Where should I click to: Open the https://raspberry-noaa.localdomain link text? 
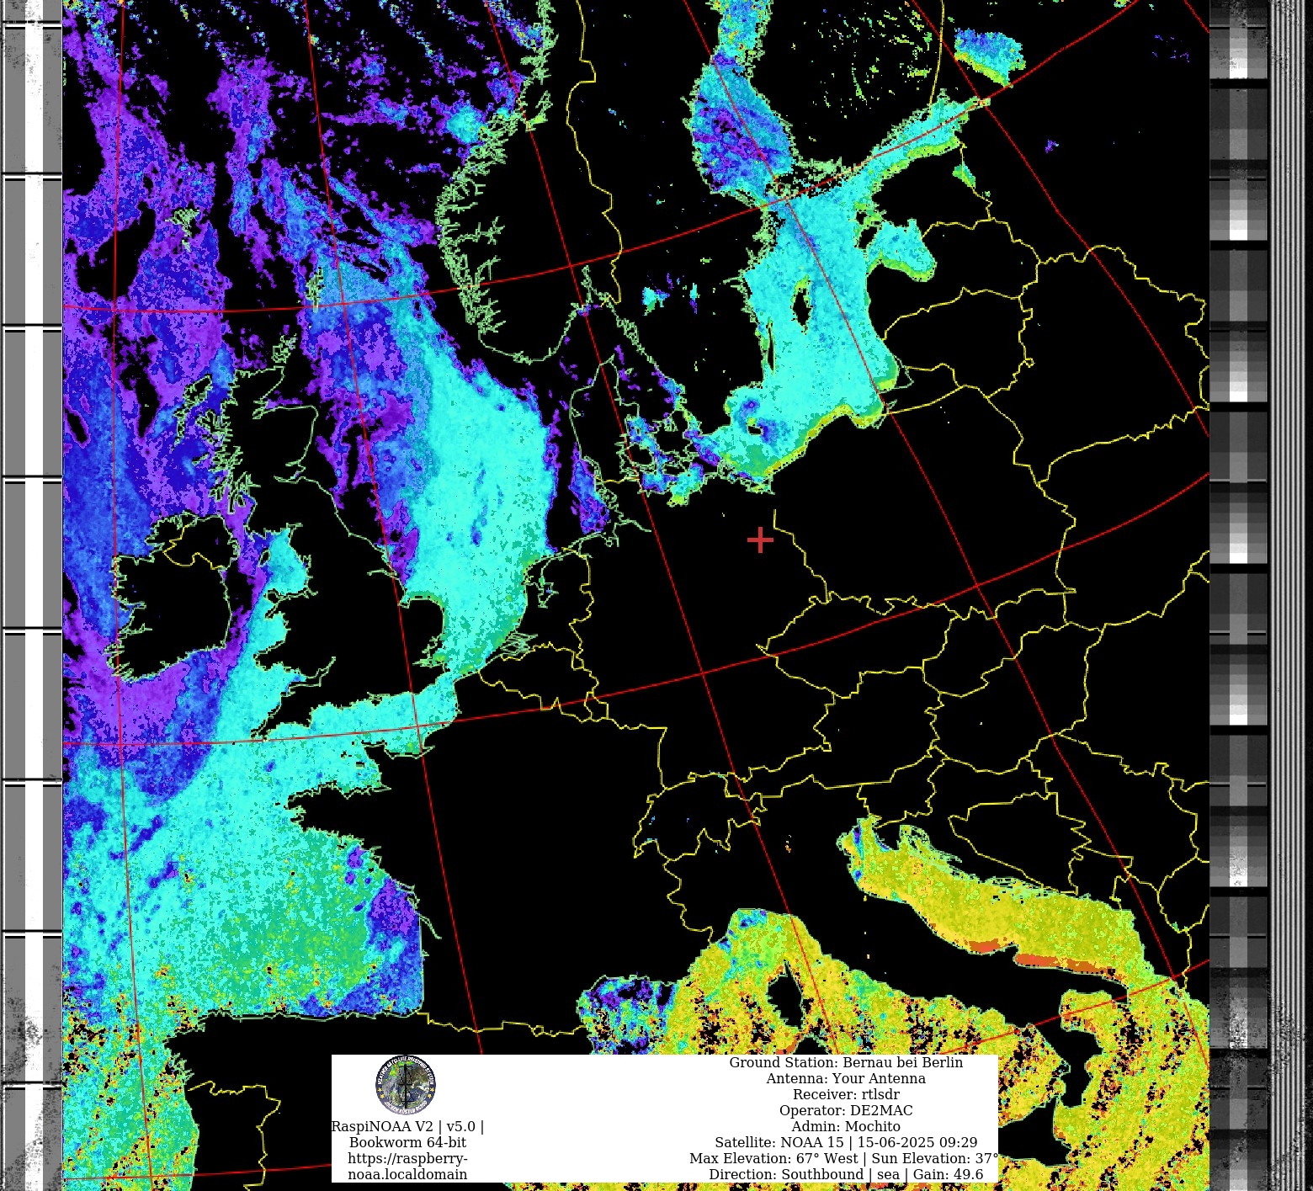407,1166
